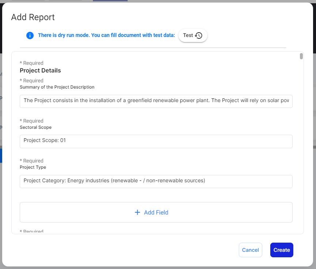
Task: Click the Required marker above Sectoral Scope
Action: tap(31, 121)
